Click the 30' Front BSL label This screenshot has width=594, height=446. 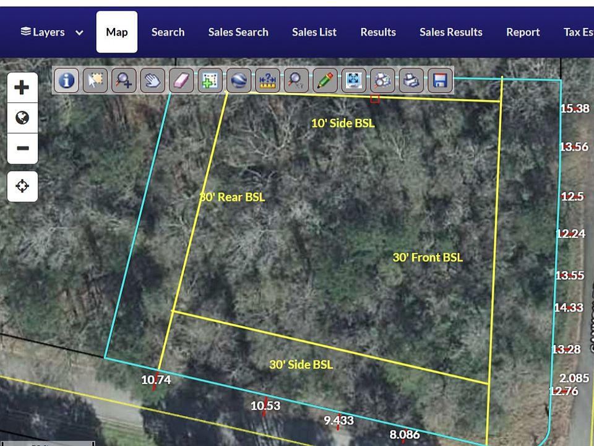[x=428, y=258]
